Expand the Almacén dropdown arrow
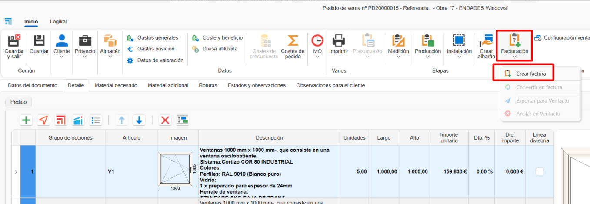590x204 pixels. [110, 57]
